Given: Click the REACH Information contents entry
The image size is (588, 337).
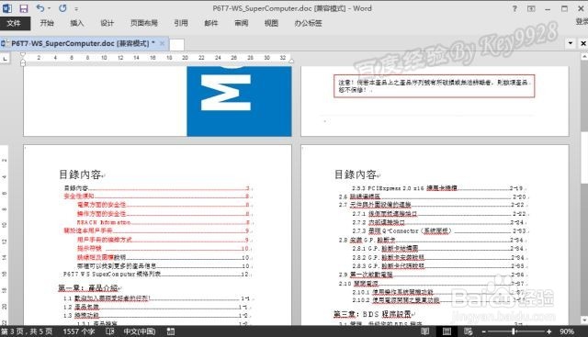Looking at the screenshot, I should point(164,222).
